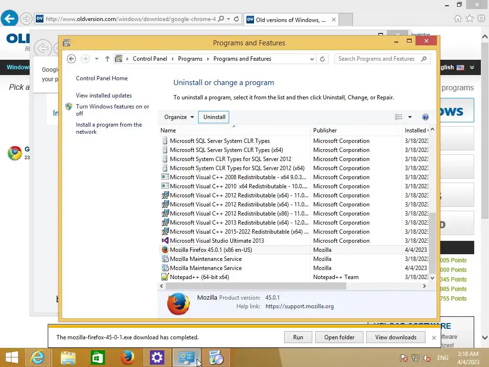Launch Firefox from the taskbar
489x367 pixels.
tap(127, 357)
